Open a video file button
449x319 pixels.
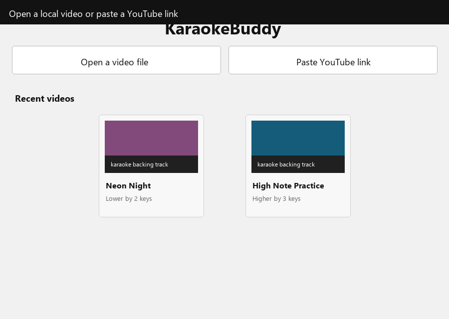116,60
